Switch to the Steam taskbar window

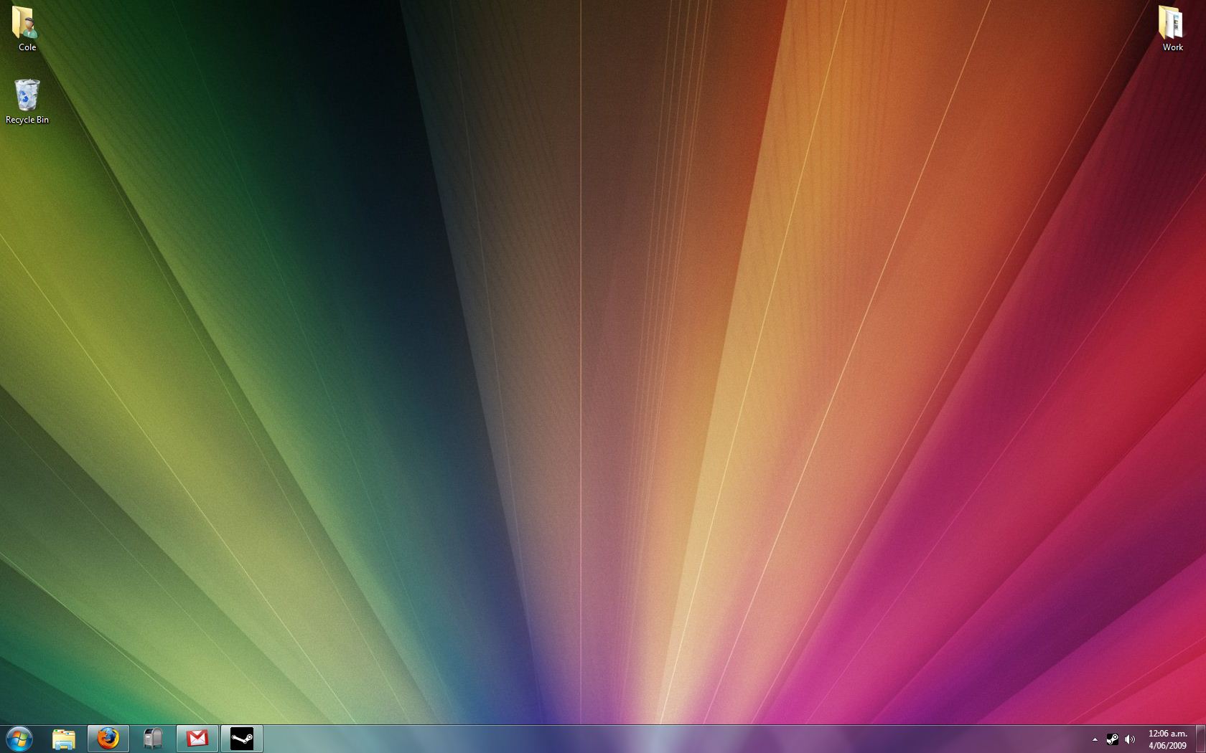(x=241, y=739)
